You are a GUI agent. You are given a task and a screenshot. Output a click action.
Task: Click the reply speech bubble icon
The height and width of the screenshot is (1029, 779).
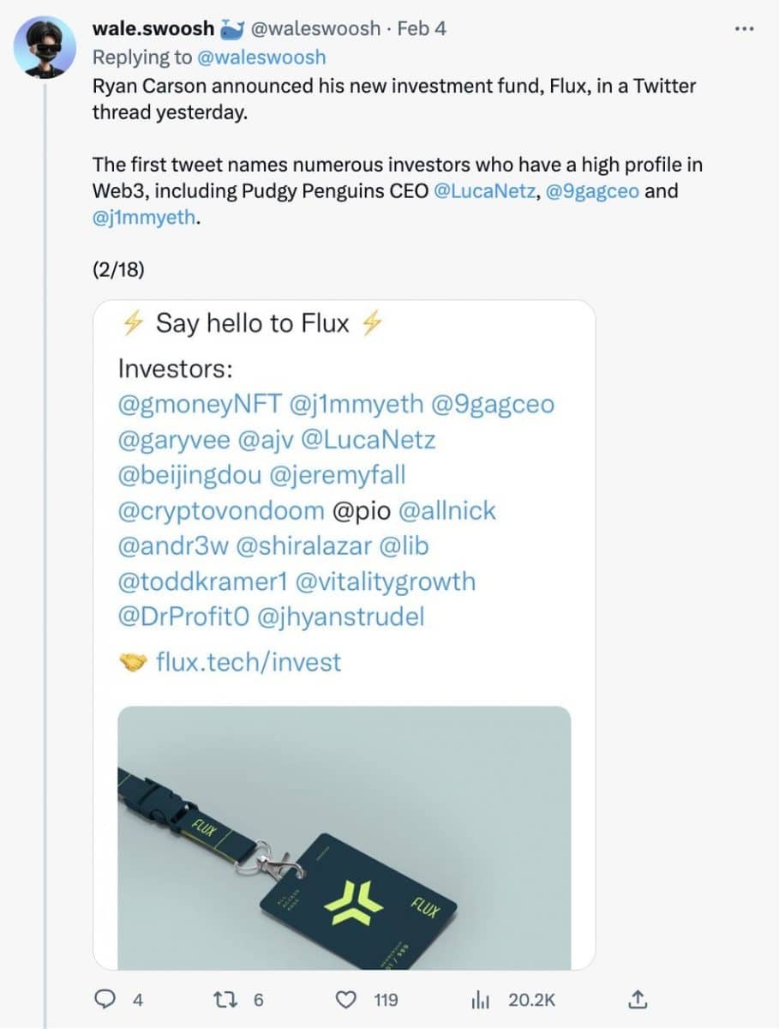pyautogui.click(x=106, y=1000)
